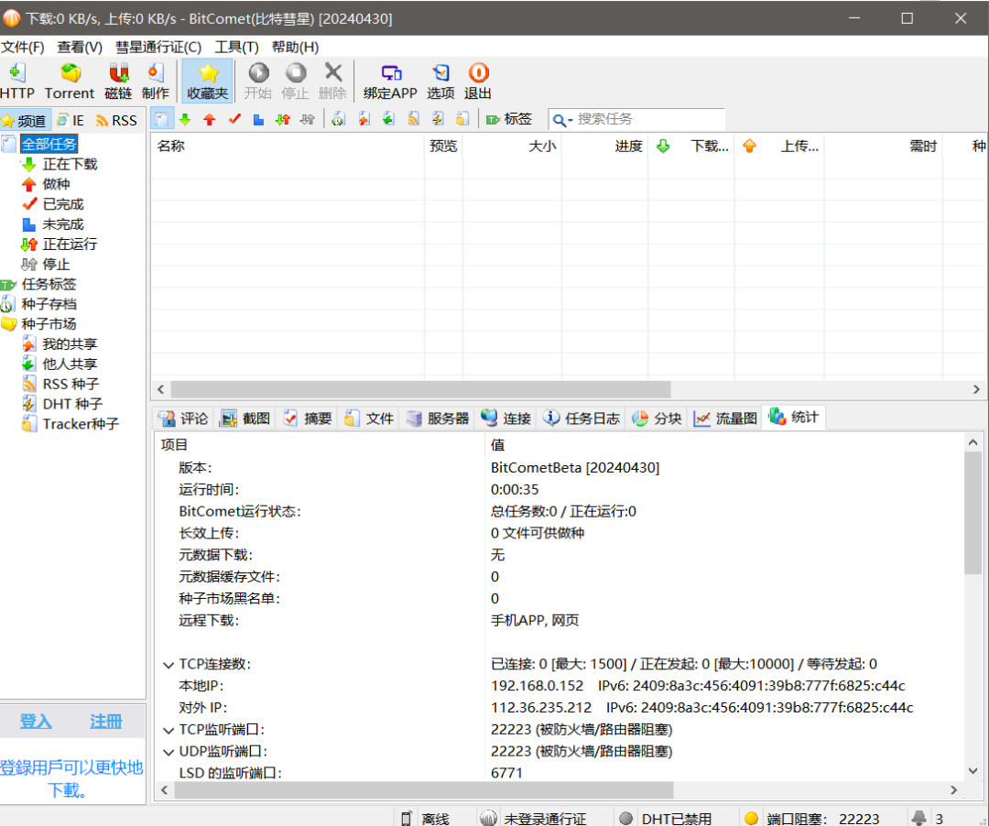Open the 查看(V) menu
This screenshot has width=989, height=826.
[x=80, y=48]
